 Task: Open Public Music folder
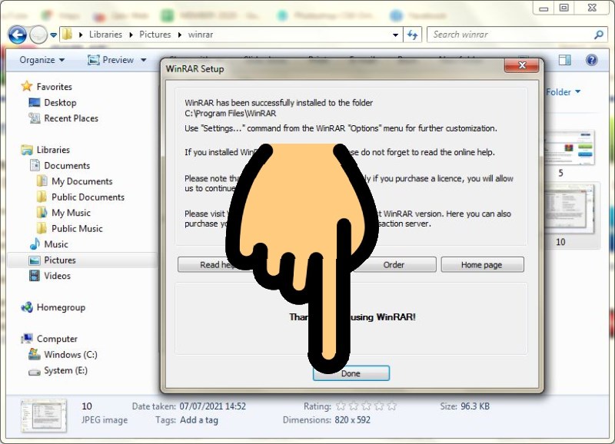77,228
